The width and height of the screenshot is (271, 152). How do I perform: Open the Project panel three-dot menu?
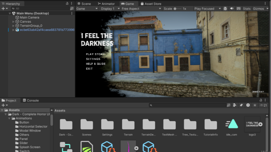click(265, 100)
